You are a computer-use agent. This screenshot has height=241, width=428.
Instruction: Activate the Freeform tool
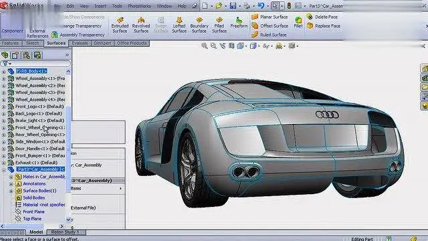239,23
